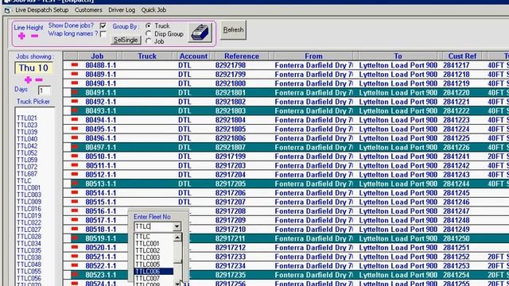Screen dimensions: 509x286
Task: Sort by the Cust Ref column header
Action: point(462,56)
